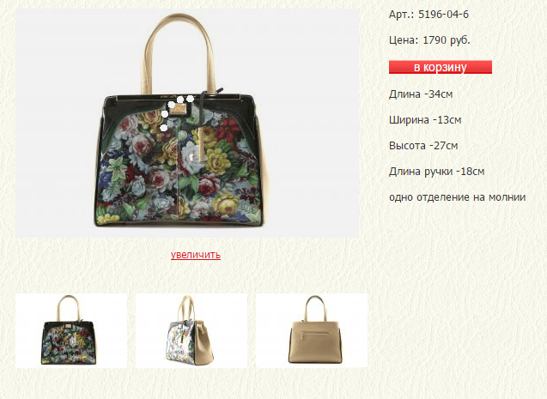The width and height of the screenshot is (547, 399).
Task: Click the large floral bag product photo
Action: click(x=187, y=124)
